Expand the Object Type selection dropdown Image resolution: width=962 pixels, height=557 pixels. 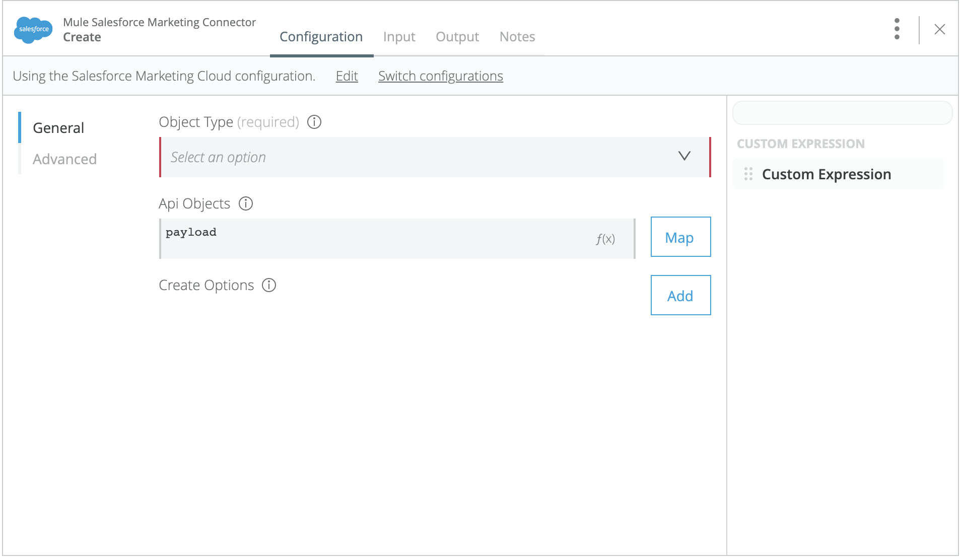(x=684, y=157)
